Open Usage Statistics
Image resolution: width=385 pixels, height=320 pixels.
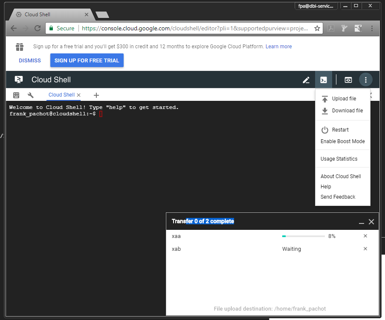[x=339, y=159]
